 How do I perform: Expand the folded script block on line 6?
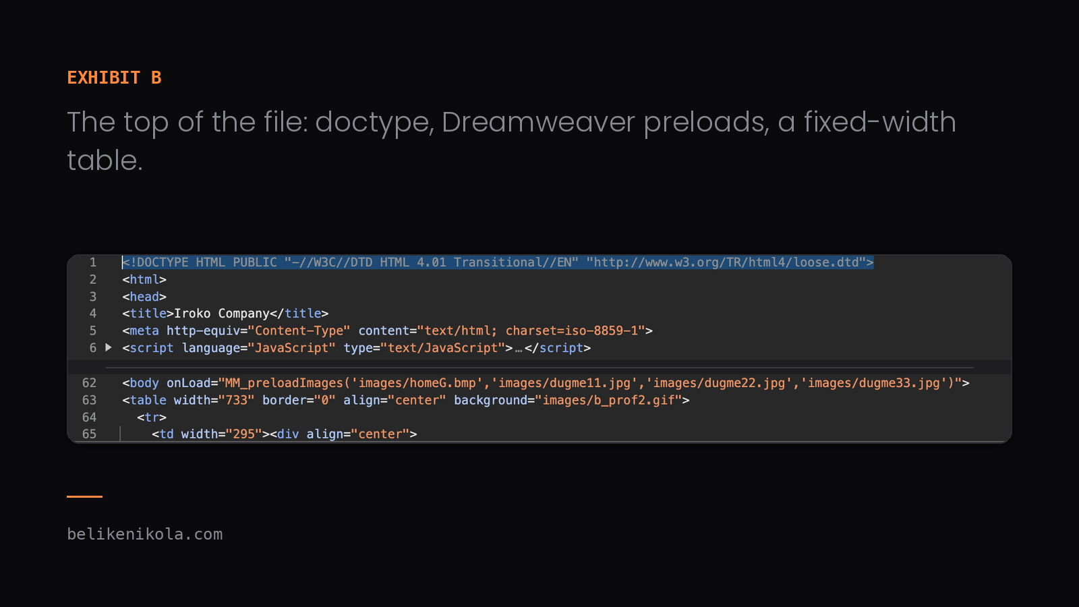tap(109, 347)
